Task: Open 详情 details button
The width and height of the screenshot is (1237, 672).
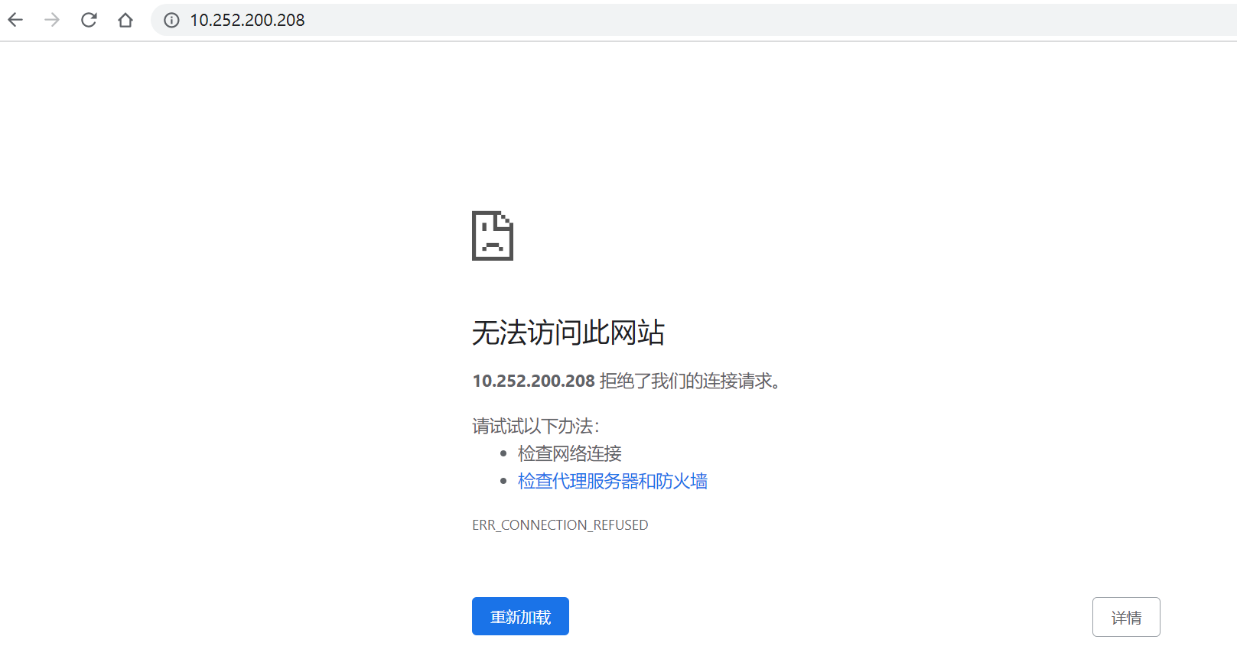Action: [1126, 617]
